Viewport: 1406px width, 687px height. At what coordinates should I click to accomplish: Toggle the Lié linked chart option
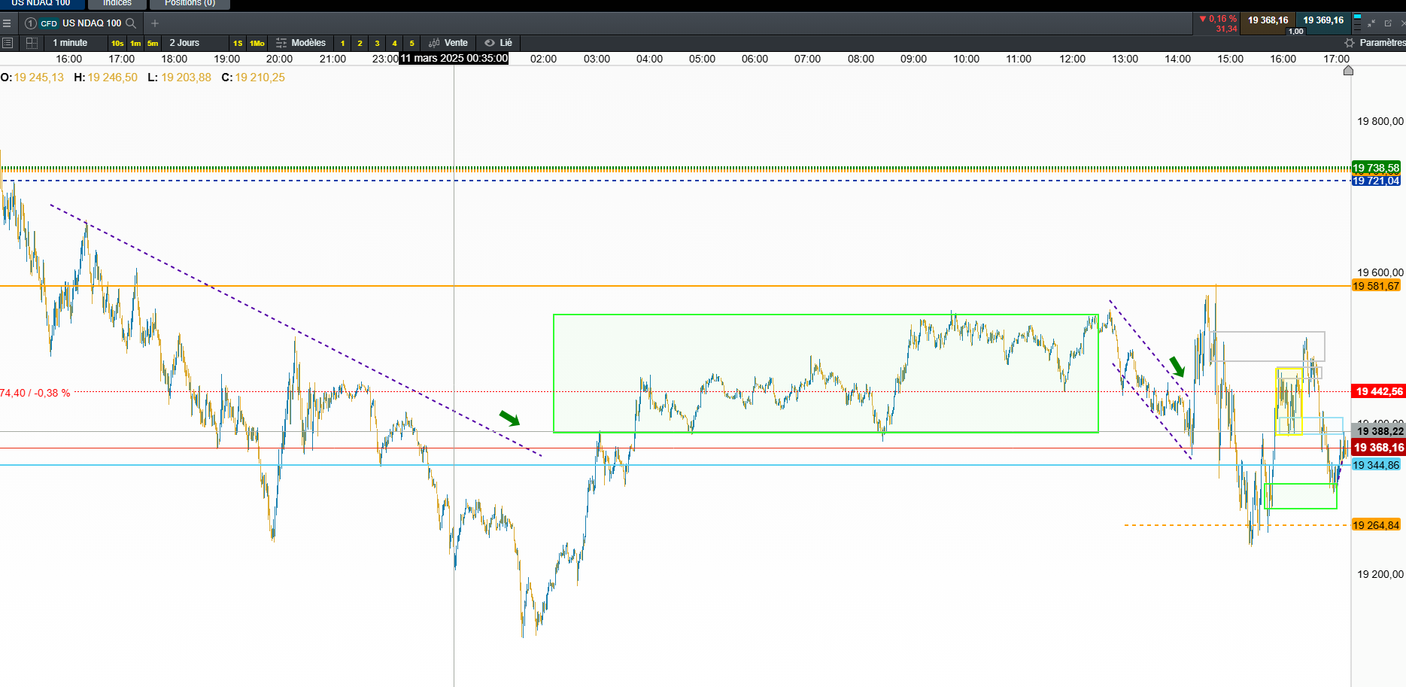pyautogui.click(x=499, y=43)
